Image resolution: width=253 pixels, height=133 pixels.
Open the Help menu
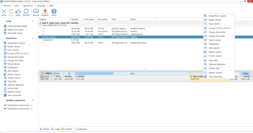[51, 6]
